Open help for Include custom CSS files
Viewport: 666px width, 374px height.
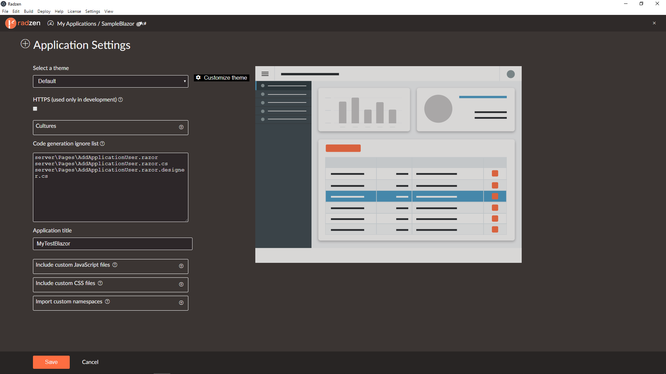click(x=100, y=283)
